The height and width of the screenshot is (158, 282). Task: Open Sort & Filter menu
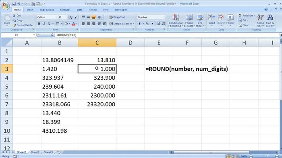(x=260, y=21)
